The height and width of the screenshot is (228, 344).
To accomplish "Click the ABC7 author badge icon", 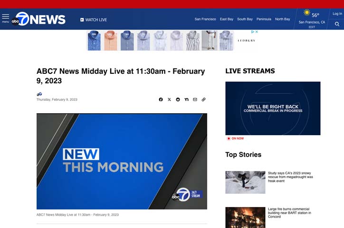I will point(39,94).
